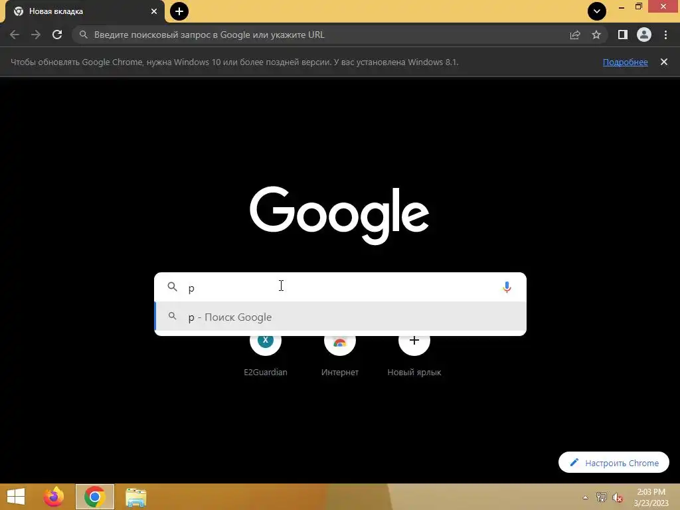Click the muted volume tray icon
The height and width of the screenshot is (510, 680).
point(618,497)
